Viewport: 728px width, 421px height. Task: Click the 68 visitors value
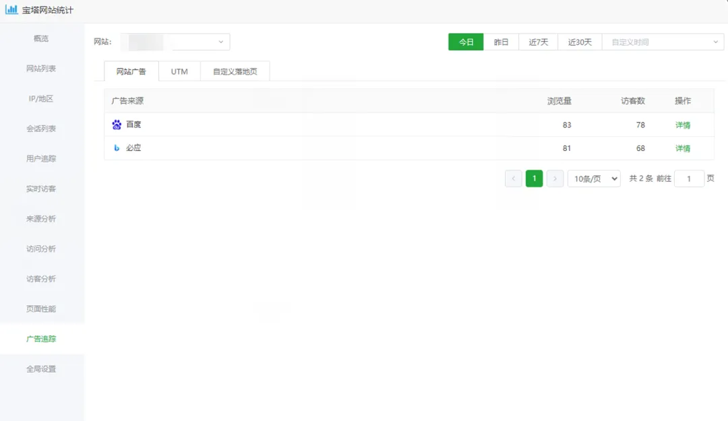pos(640,148)
